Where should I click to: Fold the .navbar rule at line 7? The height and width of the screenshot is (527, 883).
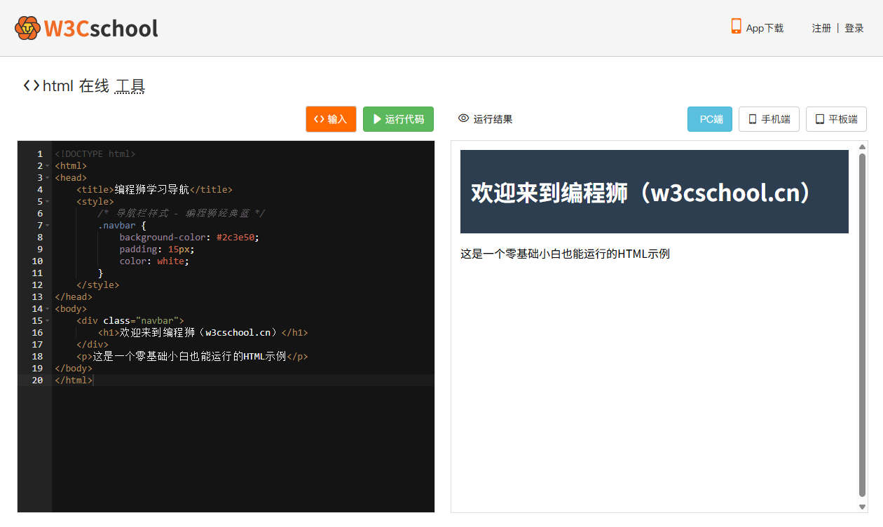tap(48, 226)
